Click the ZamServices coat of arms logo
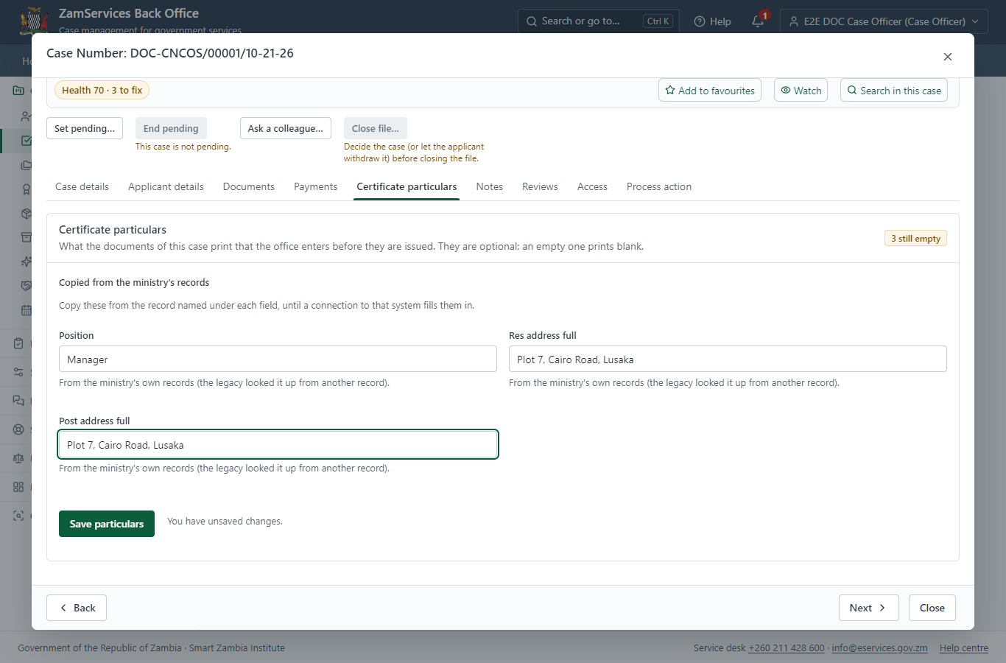Image resolution: width=1006 pixels, height=663 pixels. point(34,21)
